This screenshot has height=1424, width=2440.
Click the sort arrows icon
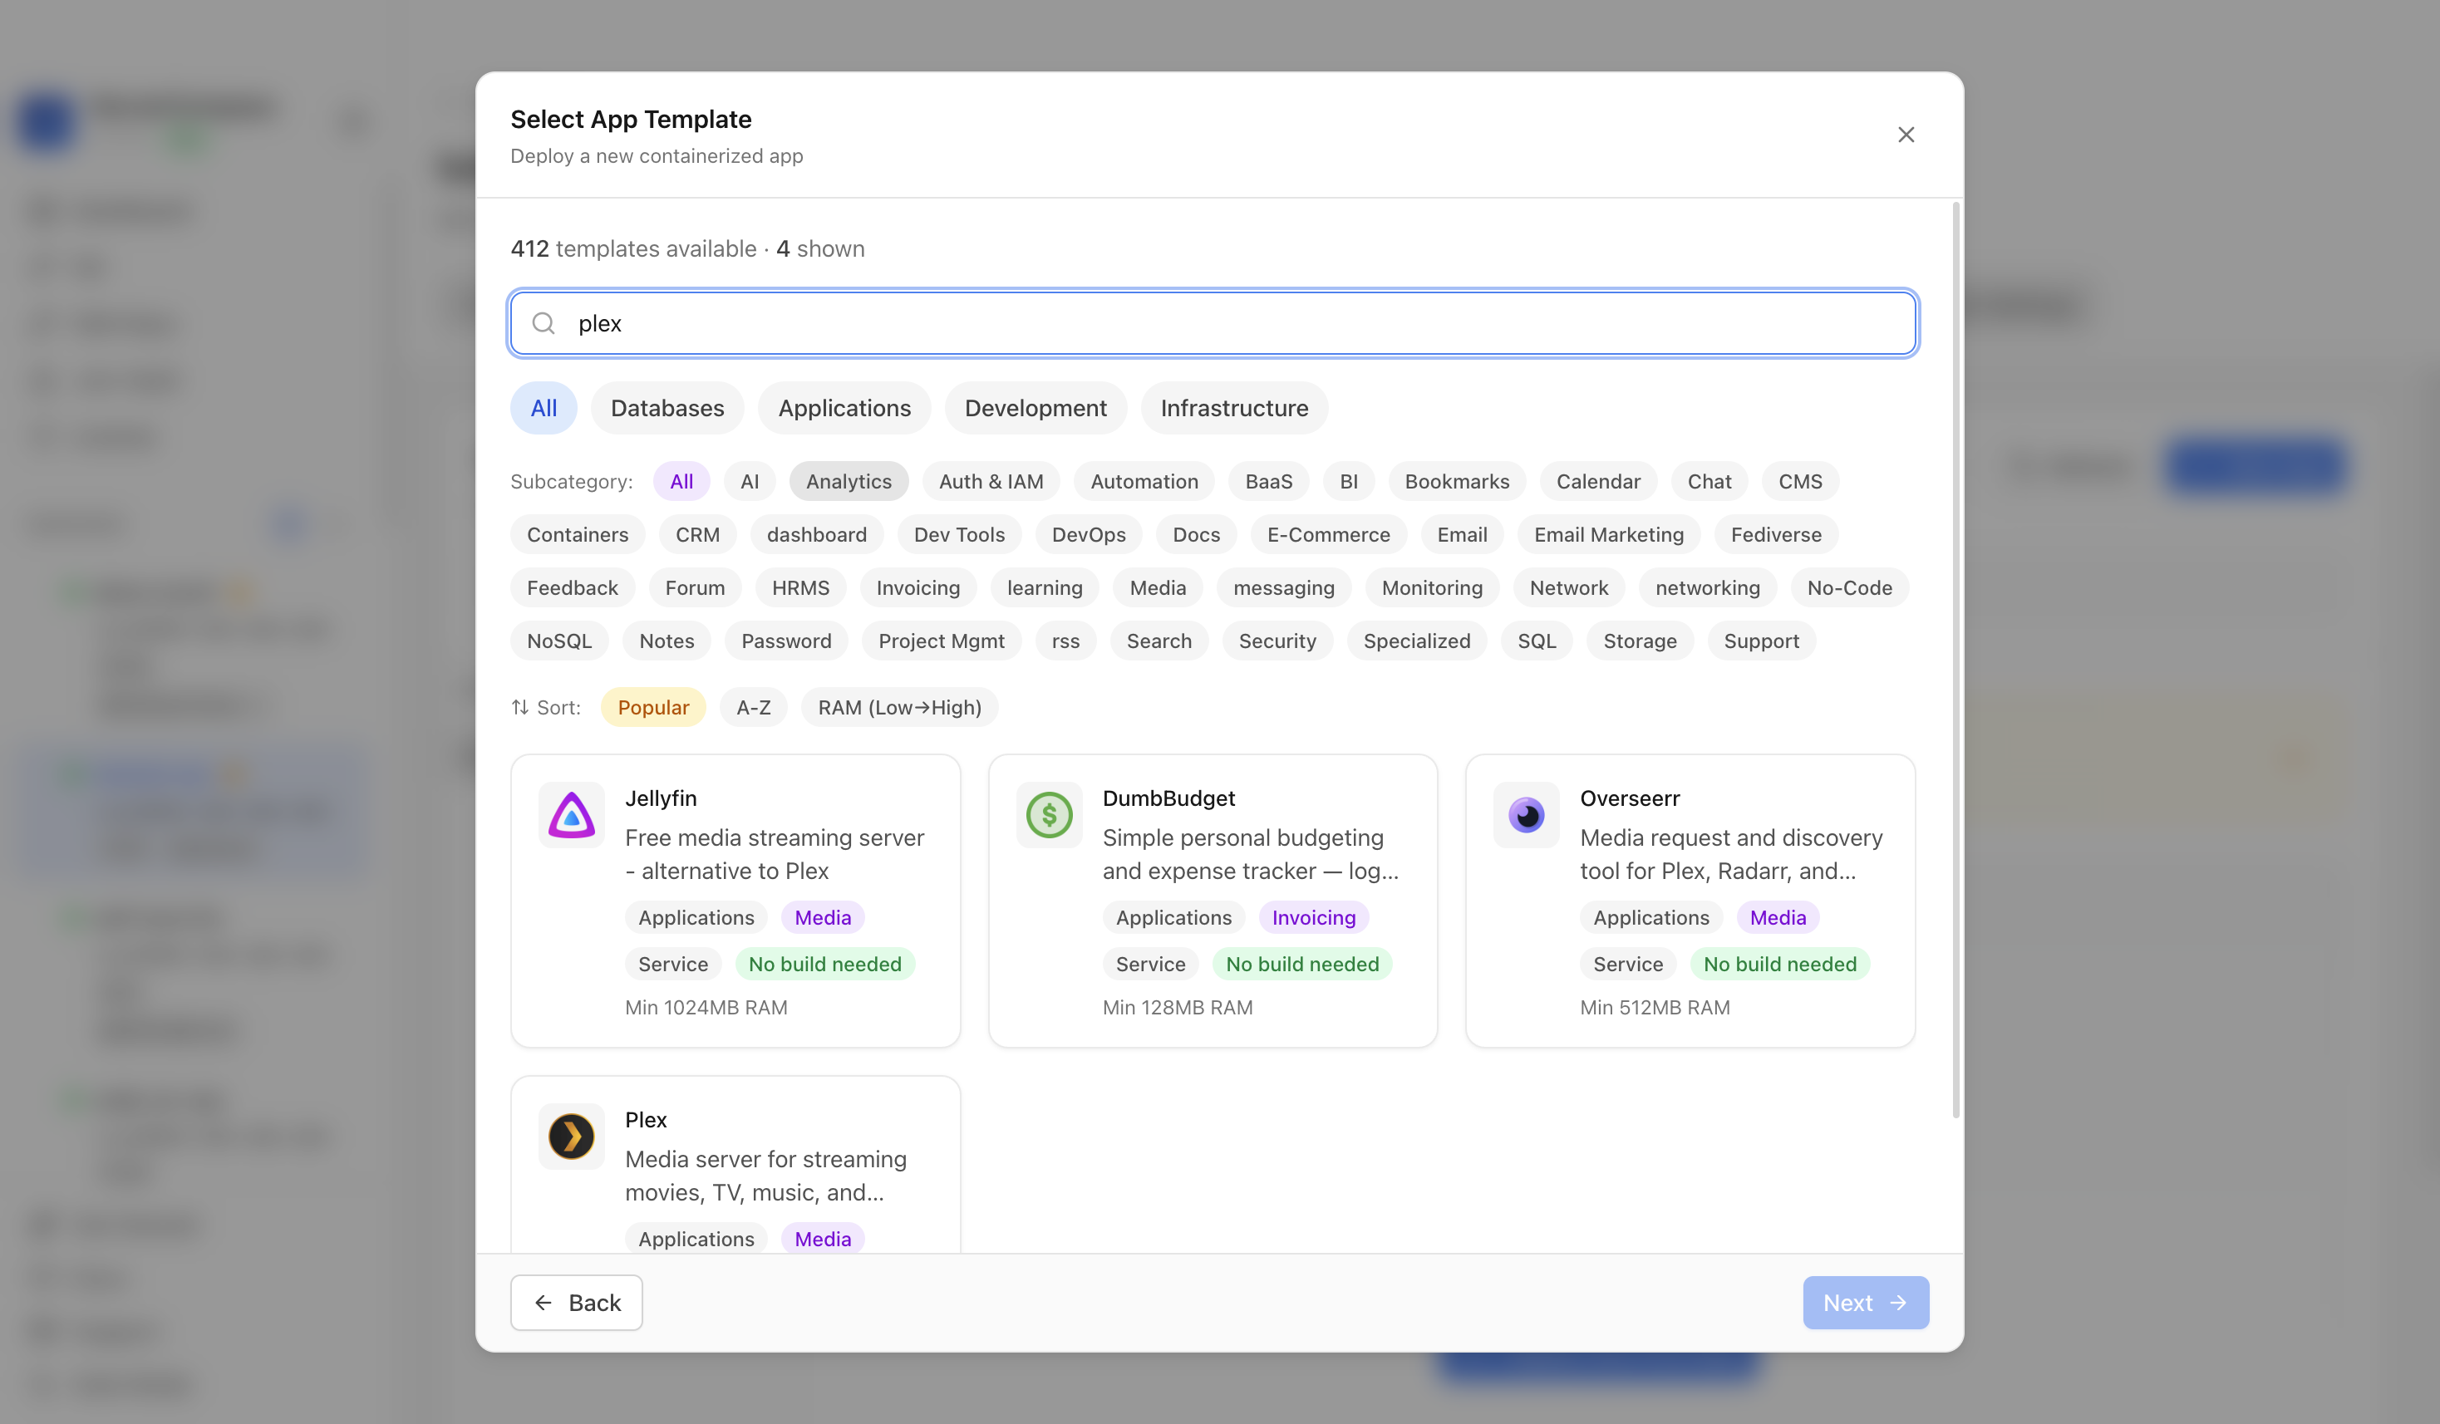coord(520,708)
